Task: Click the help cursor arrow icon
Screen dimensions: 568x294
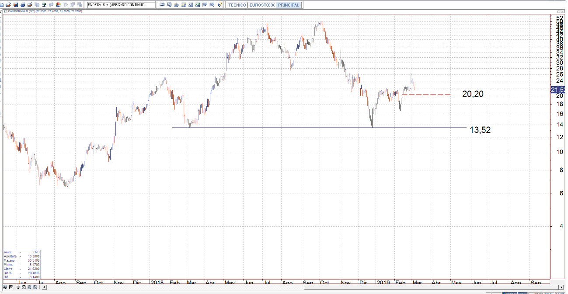Action: (219, 5)
